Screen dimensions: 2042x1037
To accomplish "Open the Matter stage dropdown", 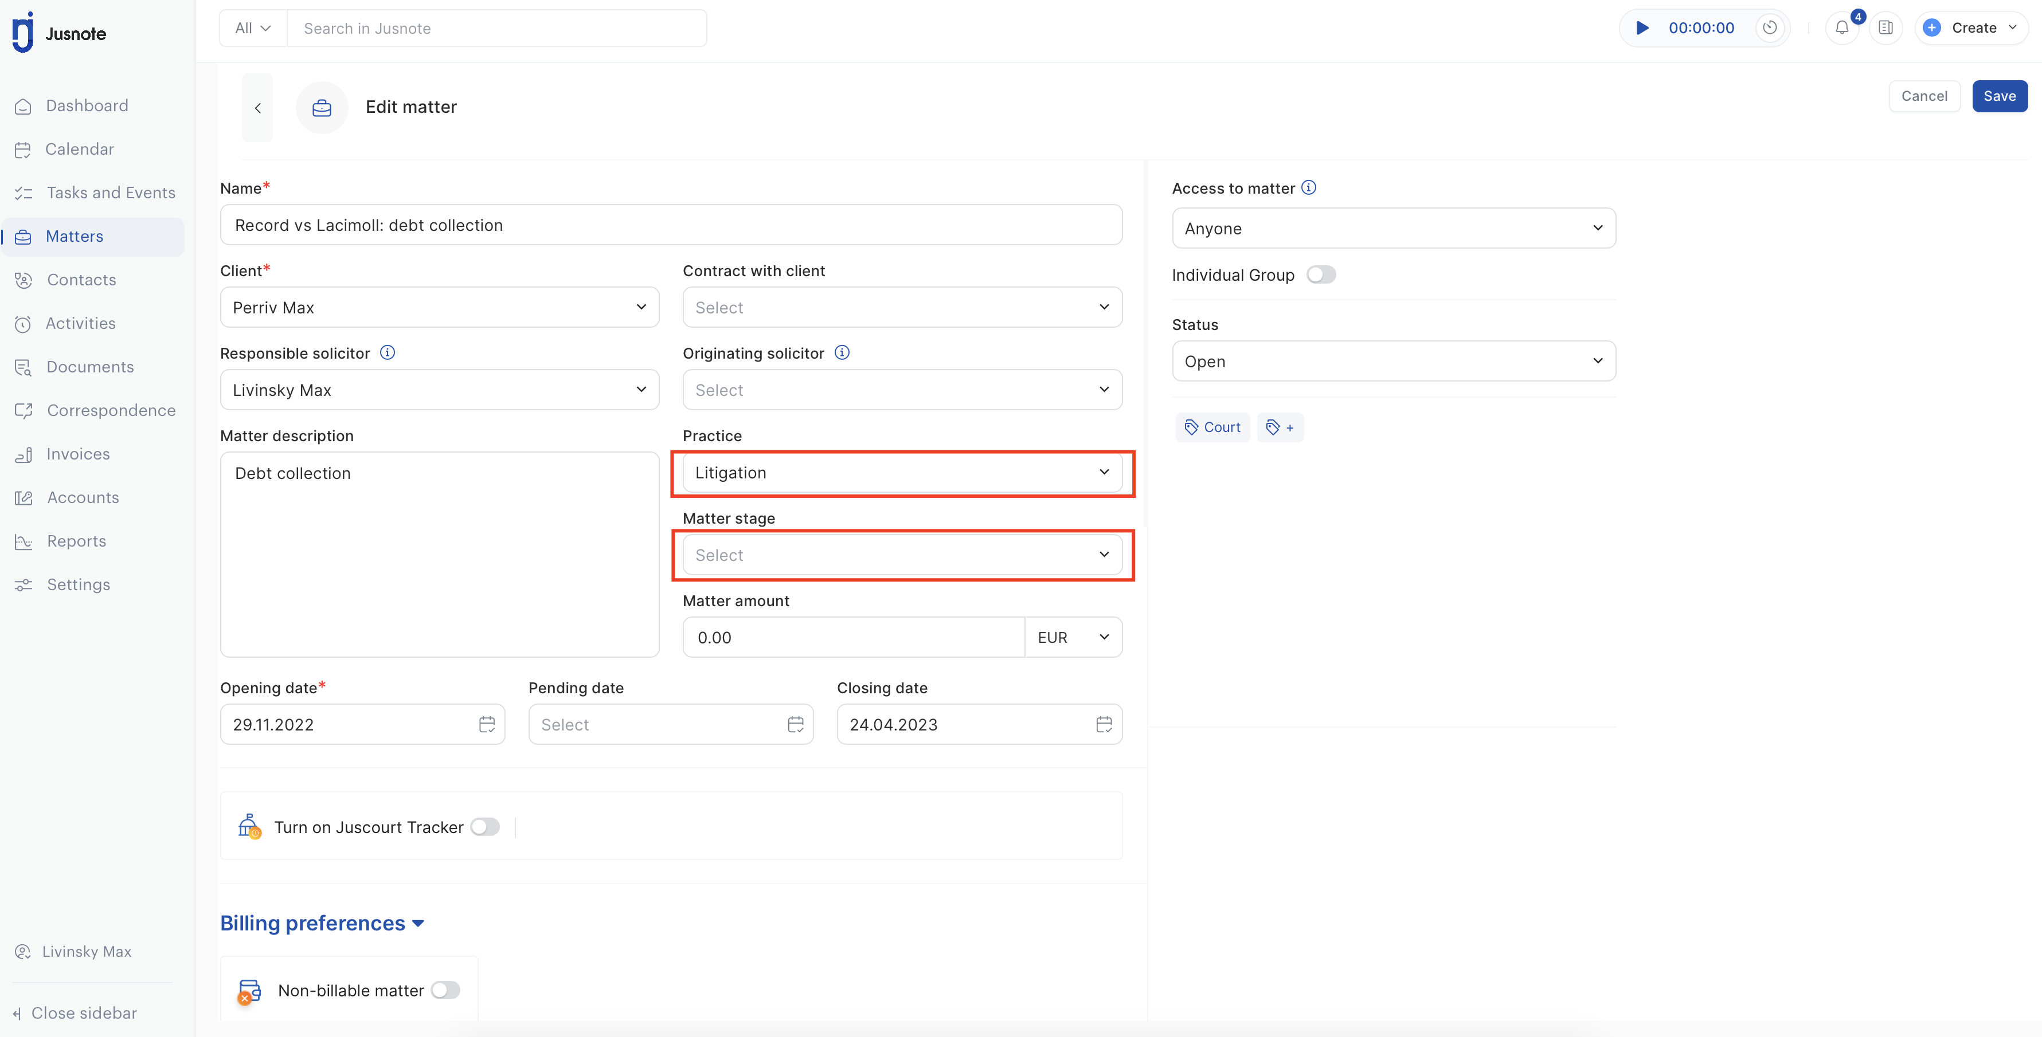I will click(902, 555).
